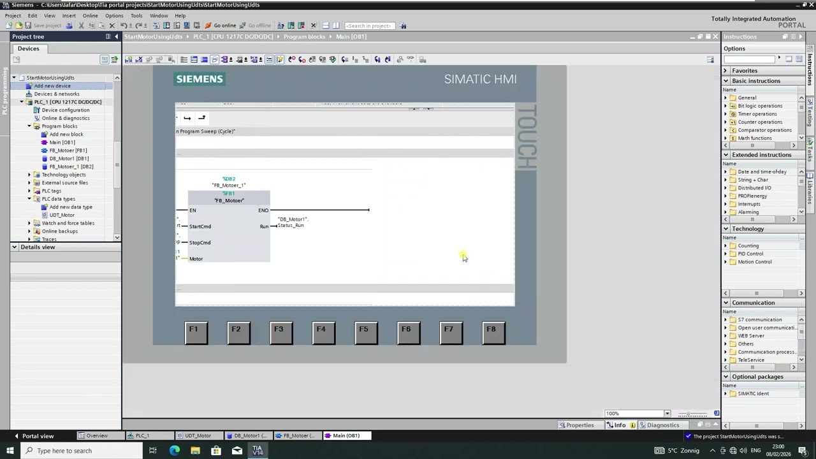Expand the External source files folder

coord(29,183)
